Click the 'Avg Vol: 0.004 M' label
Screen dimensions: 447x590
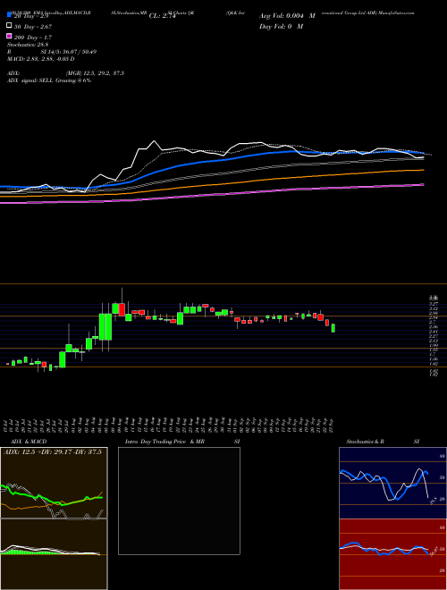click(287, 16)
